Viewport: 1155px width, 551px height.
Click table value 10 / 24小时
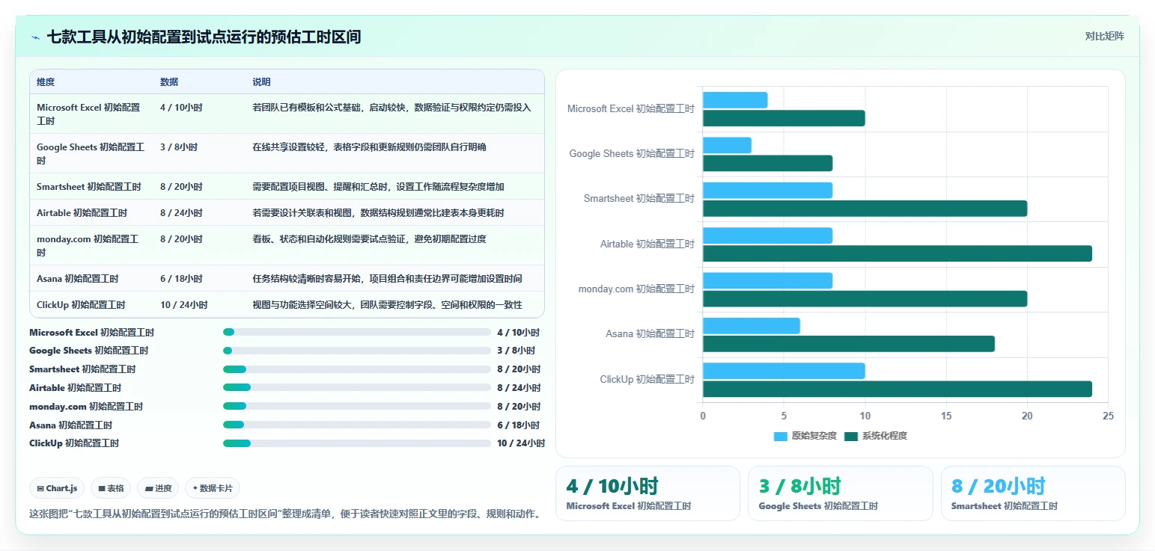[184, 304]
